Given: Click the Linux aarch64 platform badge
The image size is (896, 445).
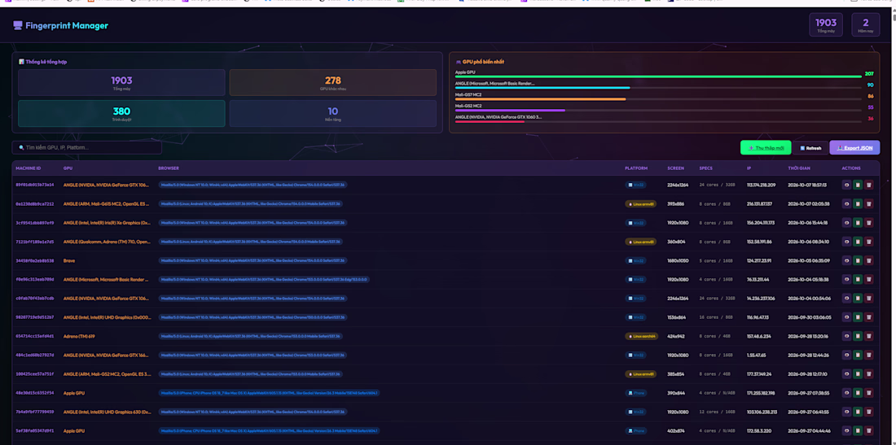Looking at the screenshot, I should click(x=641, y=337).
